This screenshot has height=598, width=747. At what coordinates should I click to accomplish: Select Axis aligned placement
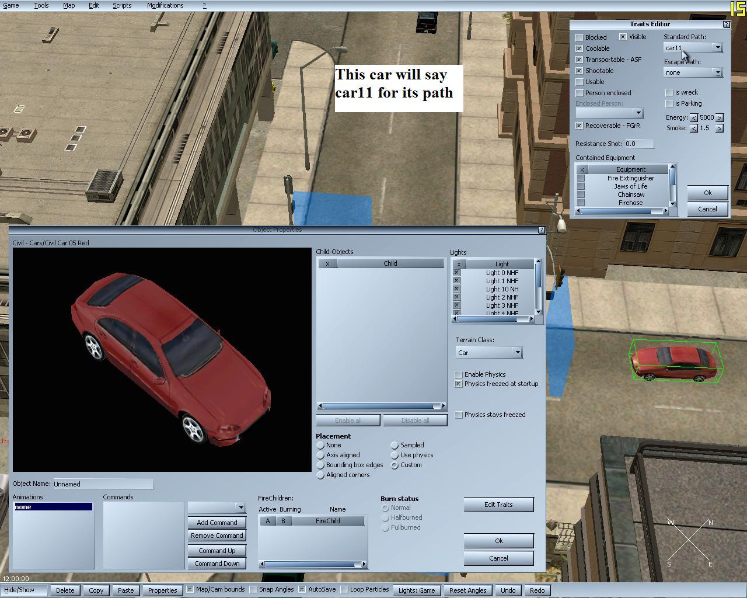[320, 455]
